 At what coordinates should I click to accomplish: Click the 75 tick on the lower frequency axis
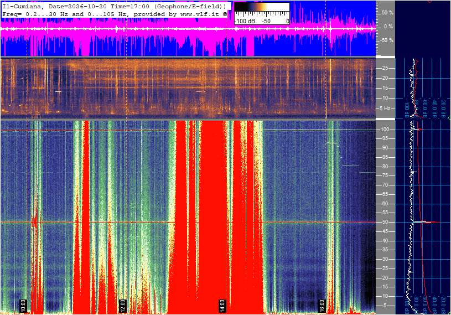[385, 175]
